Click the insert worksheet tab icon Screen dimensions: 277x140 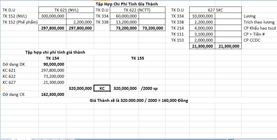(x=68, y=139)
